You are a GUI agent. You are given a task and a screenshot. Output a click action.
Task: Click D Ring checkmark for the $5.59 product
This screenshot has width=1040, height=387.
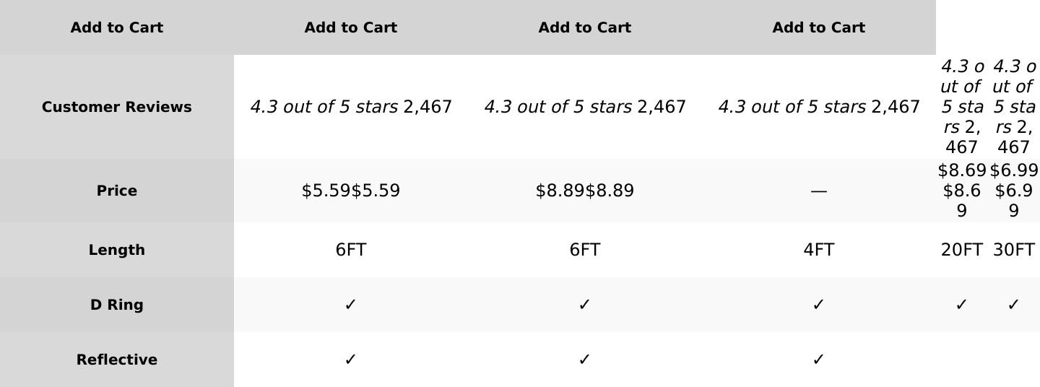(350, 305)
